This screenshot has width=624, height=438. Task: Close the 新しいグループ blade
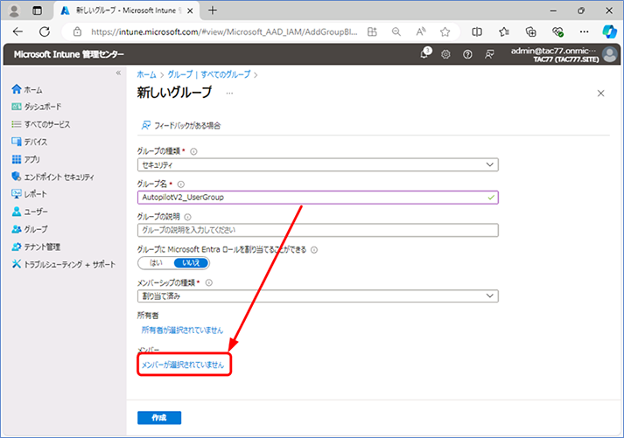click(x=601, y=94)
